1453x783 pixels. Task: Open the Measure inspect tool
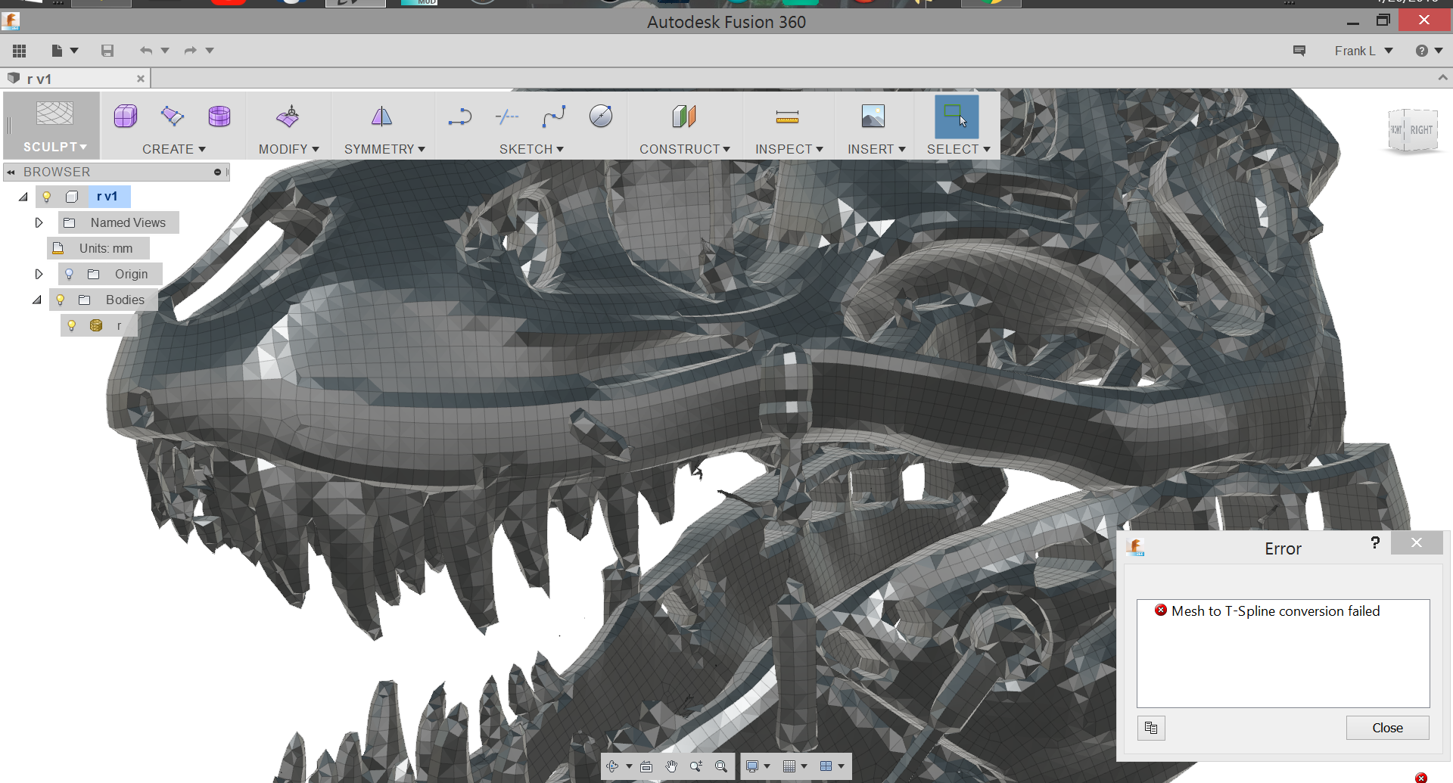click(x=788, y=117)
